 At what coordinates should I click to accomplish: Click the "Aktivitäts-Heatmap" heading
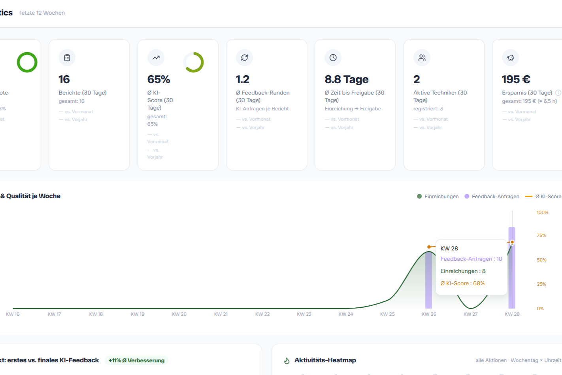(325, 360)
